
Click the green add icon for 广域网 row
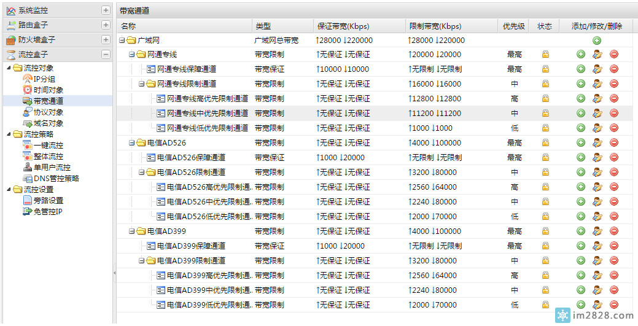597,41
